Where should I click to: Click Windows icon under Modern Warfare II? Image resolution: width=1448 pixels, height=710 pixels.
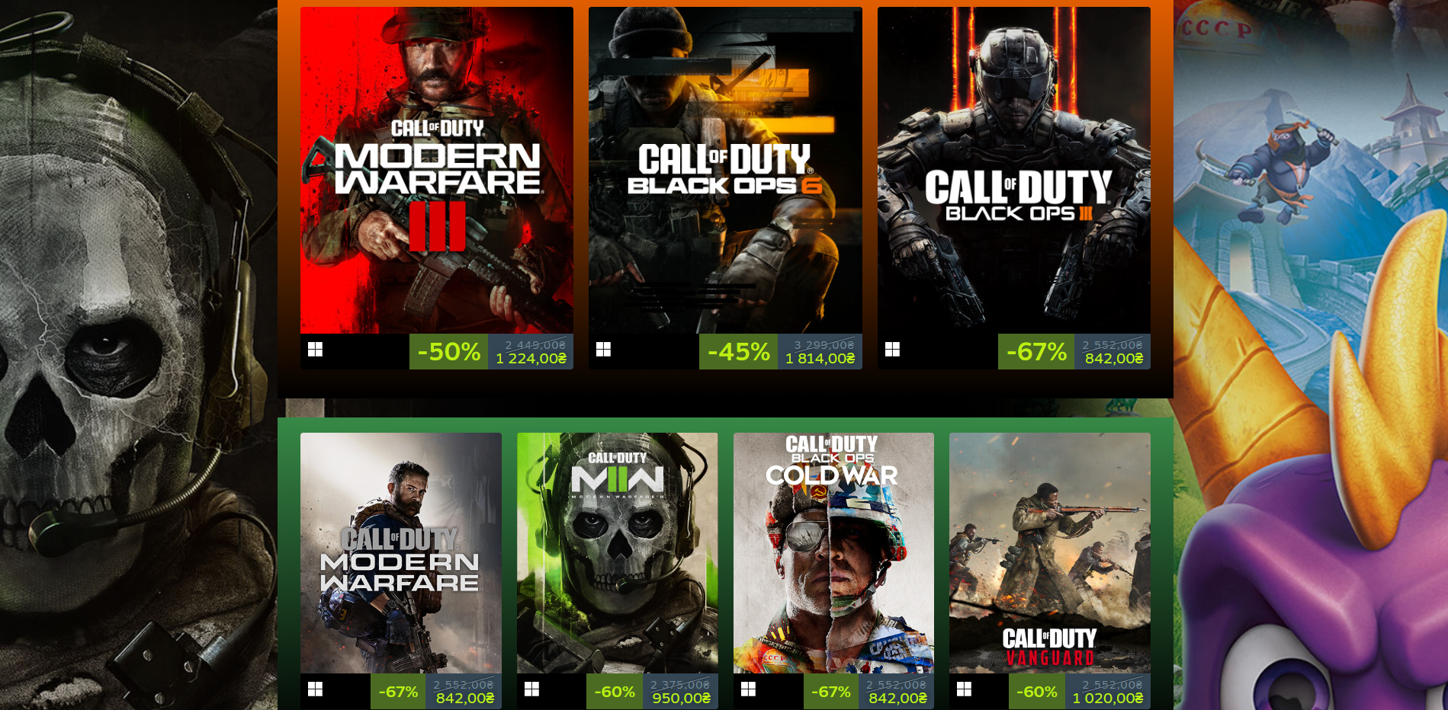(531, 689)
